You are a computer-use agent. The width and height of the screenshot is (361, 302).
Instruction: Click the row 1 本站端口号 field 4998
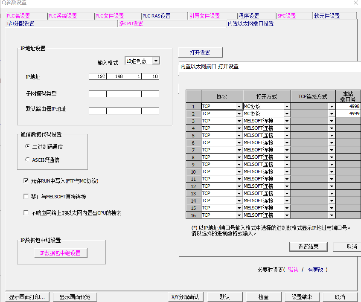click(348, 106)
